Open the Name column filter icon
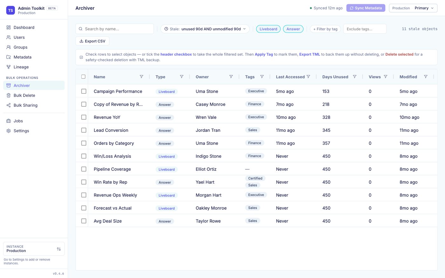The image size is (445, 278). pyautogui.click(x=141, y=77)
